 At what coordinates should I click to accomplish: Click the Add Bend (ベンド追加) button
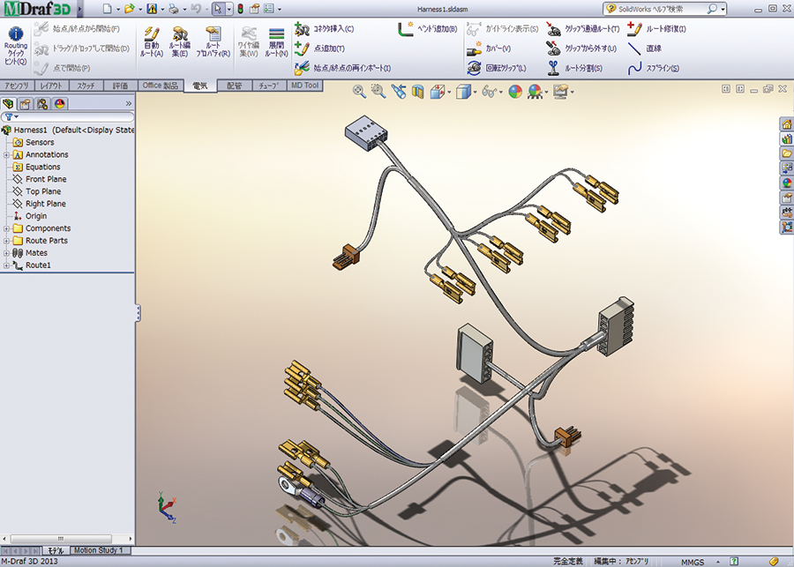[x=406, y=29]
